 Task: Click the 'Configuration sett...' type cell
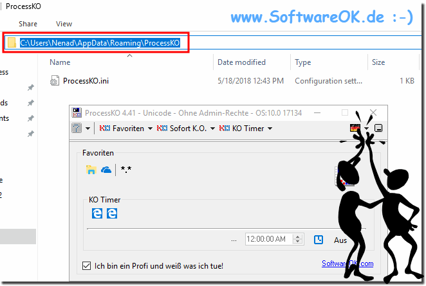pos(328,81)
